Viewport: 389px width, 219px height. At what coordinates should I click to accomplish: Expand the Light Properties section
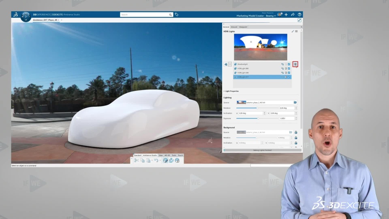tap(231, 91)
